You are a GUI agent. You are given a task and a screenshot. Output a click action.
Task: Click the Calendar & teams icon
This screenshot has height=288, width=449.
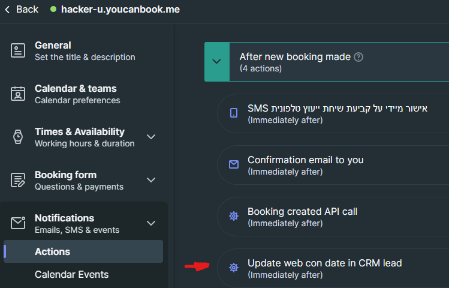click(x=18, y=94)
